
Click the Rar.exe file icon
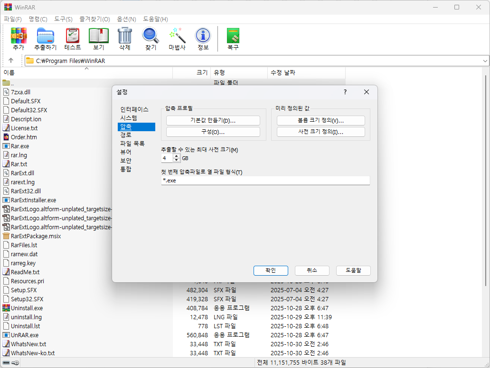coord(6,146)
